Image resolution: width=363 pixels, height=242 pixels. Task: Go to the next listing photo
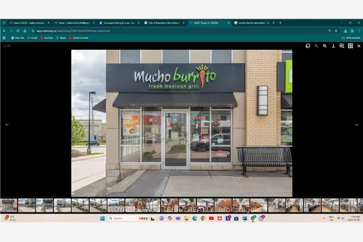(356, 125)
